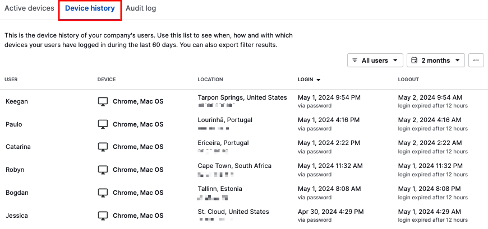The height and width of the screenshot is (229, 488).
Task: Click the LOCATION column header
Action: 210,80
